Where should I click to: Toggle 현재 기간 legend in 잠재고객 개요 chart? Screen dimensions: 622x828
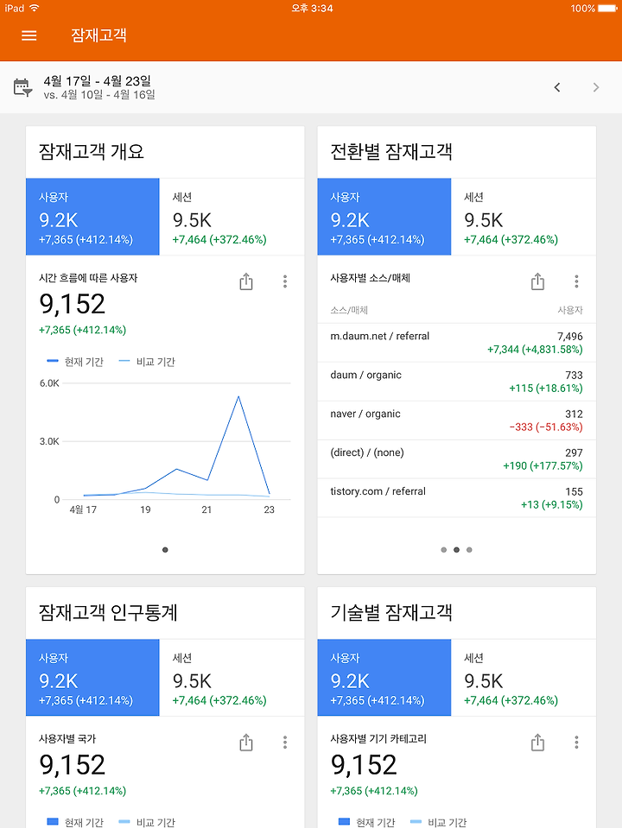coord(75,362)
